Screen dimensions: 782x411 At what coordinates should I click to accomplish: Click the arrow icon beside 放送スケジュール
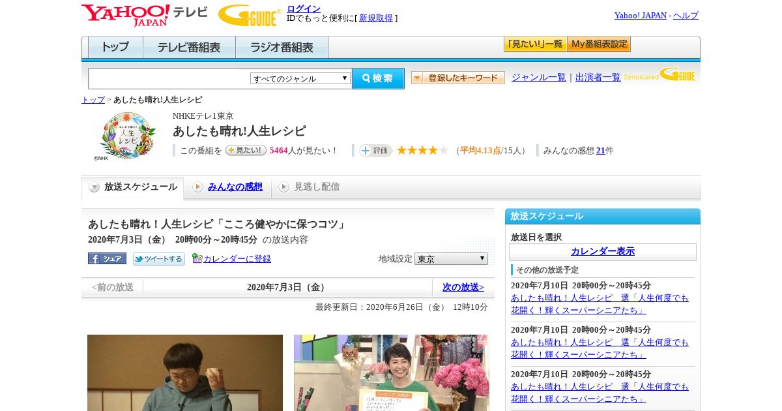[94, 187]
